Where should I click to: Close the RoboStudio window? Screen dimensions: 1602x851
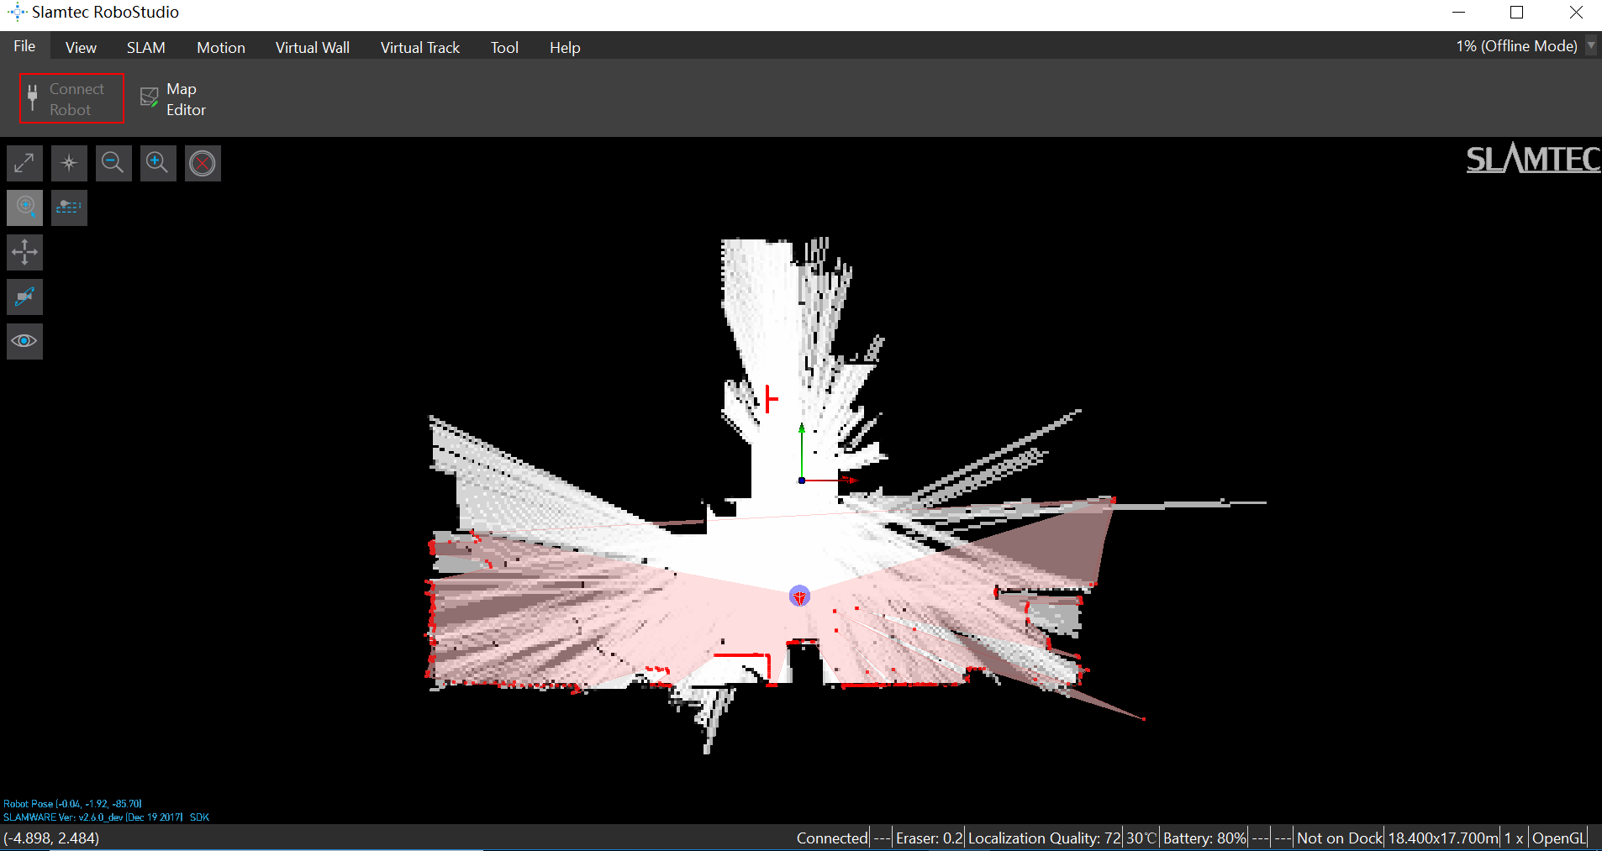pos(1576,12)
